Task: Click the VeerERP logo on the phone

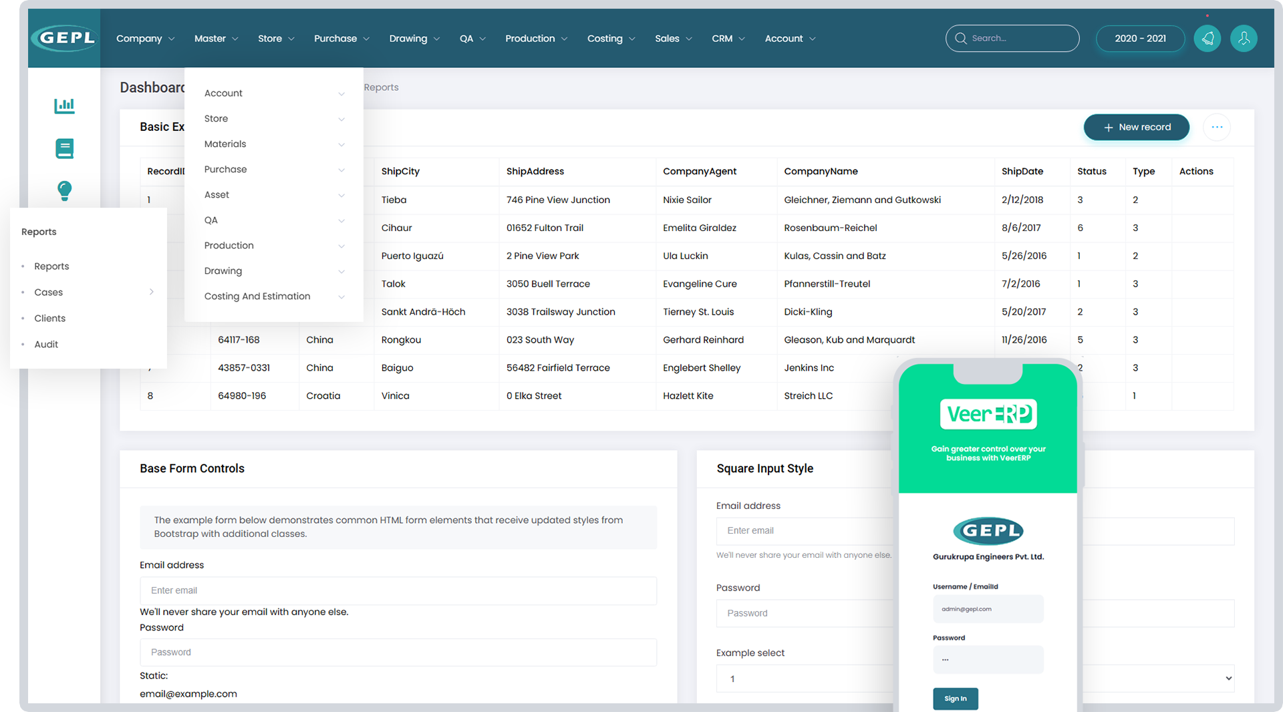Action: (x=988, y=414)
